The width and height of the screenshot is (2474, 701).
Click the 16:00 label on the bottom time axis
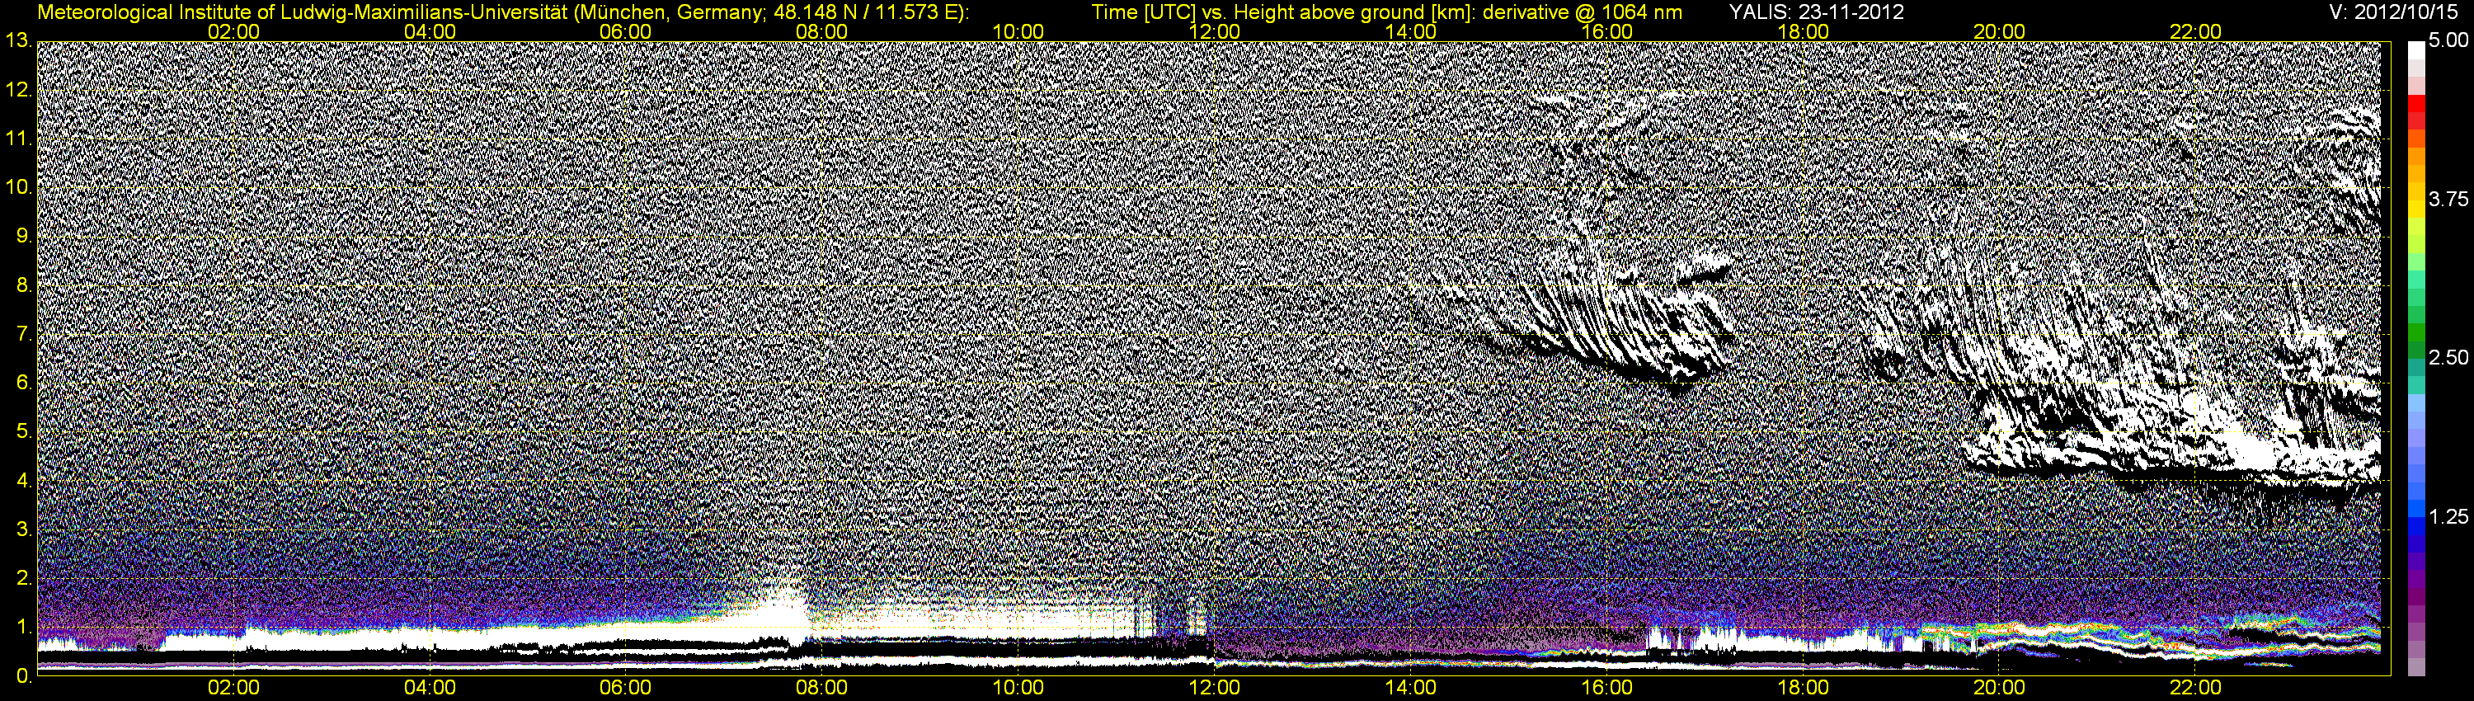pyautogui.click(x=1606, y=688)
